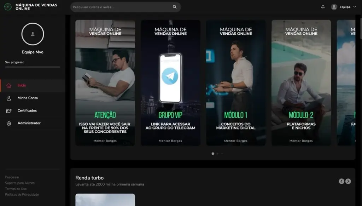
Task: Focus the Pesquisar cursos e aulas field
Action: [x=120, y=7]
